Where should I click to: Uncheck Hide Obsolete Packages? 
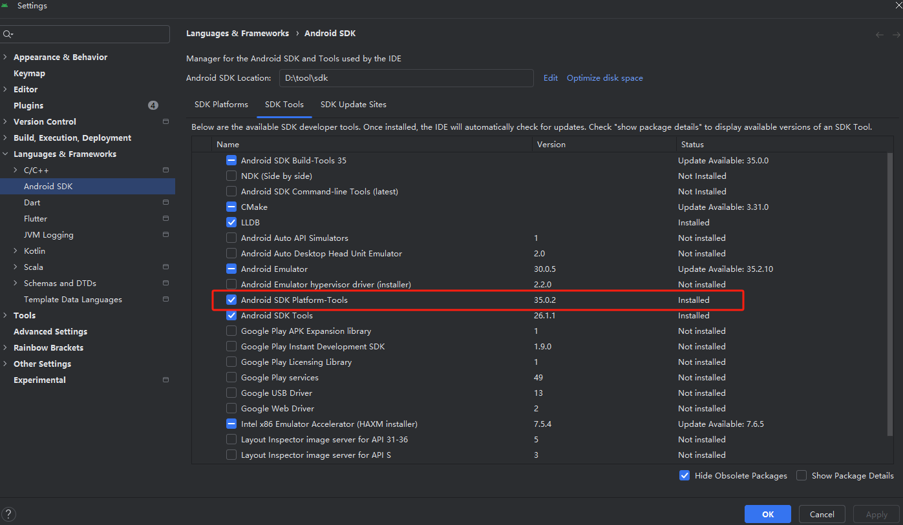click(685, 475)
